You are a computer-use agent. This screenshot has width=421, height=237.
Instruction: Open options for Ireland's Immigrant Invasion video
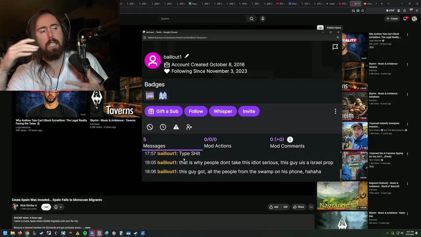pyautogui.click(x=407, y=124)
